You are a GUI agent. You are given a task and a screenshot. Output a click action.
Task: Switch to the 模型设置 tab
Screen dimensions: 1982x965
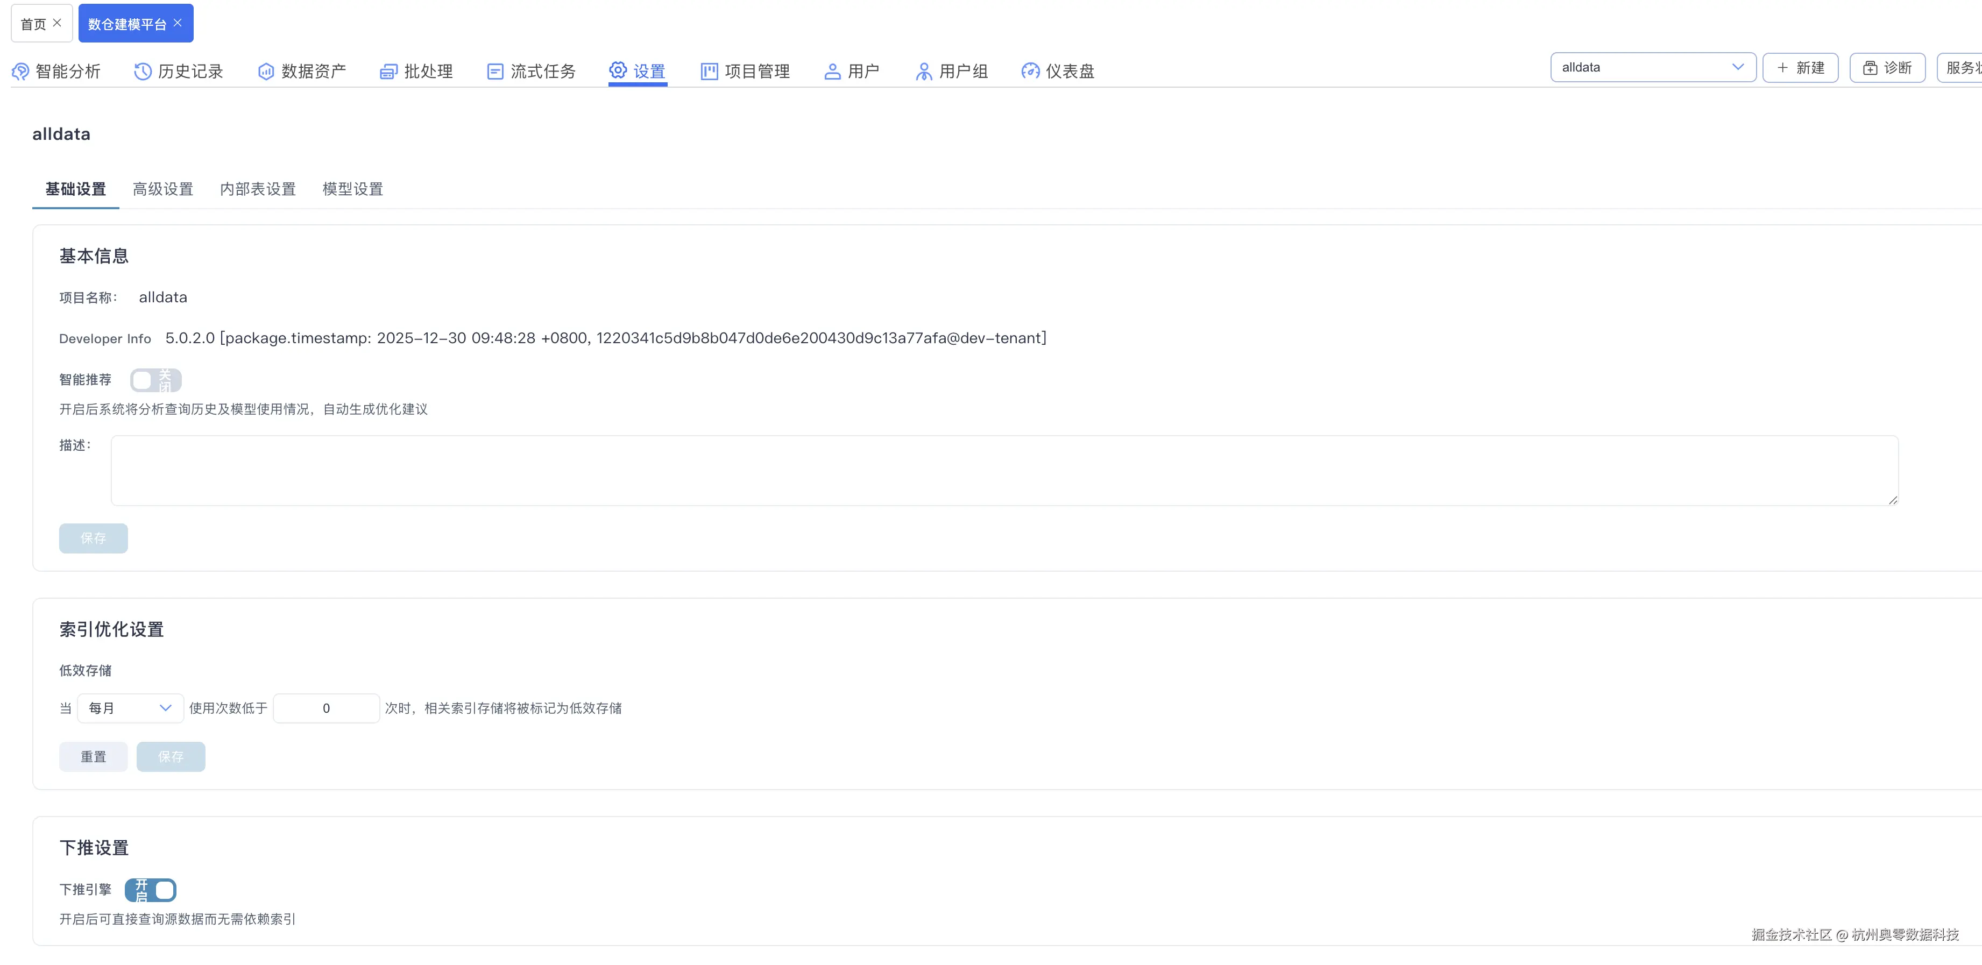(352, 189)
